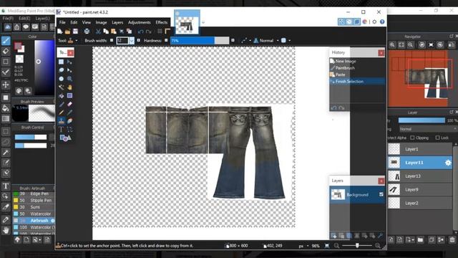Select MediBang Eraser tool in left toolbar

(x=6, y=51)
